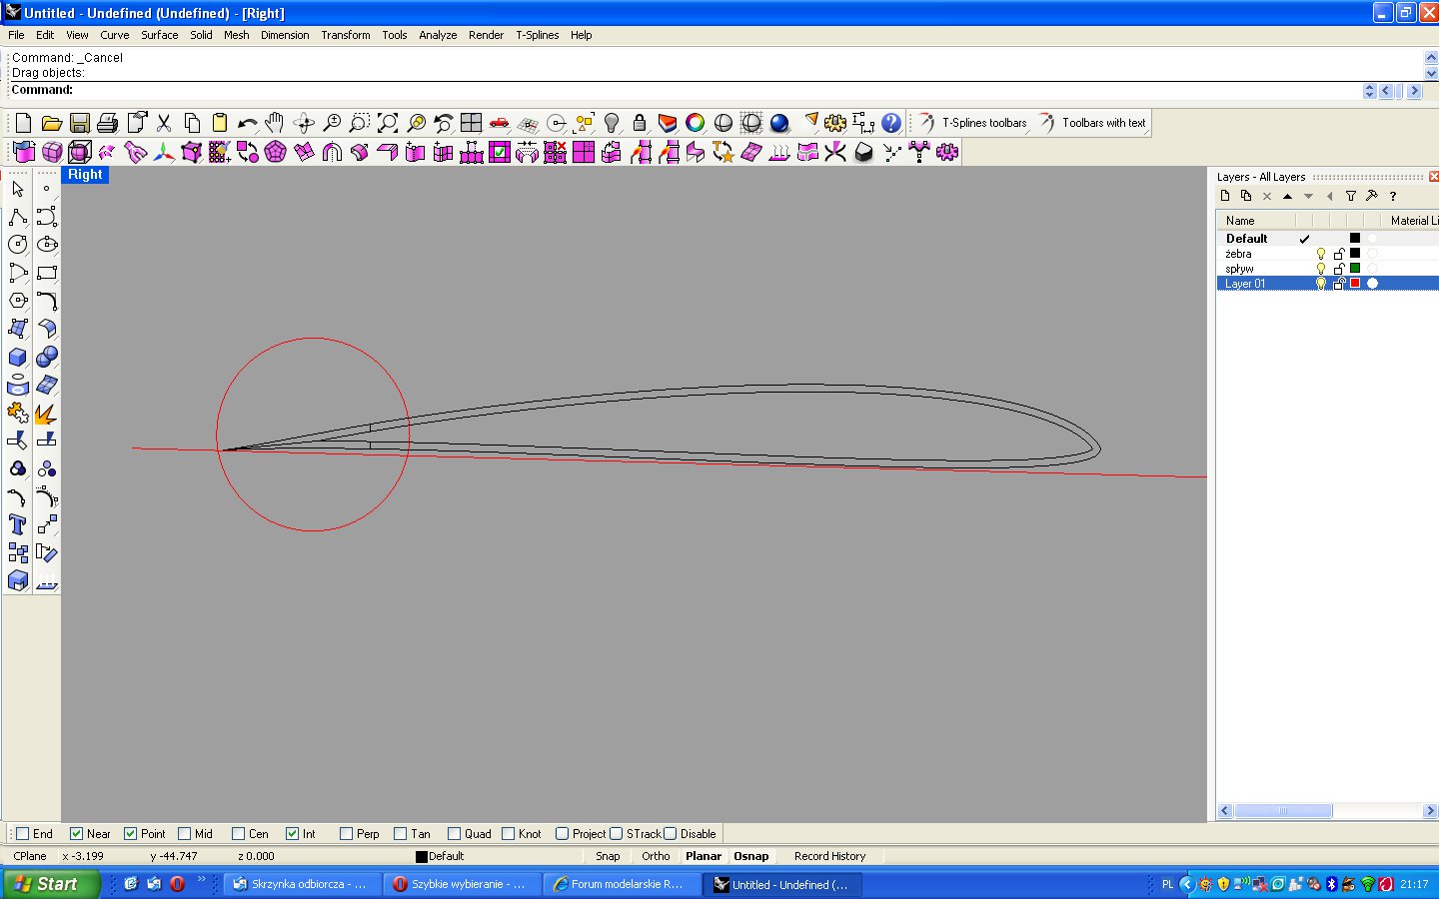Select the Text tool in left sidebar

17,524
